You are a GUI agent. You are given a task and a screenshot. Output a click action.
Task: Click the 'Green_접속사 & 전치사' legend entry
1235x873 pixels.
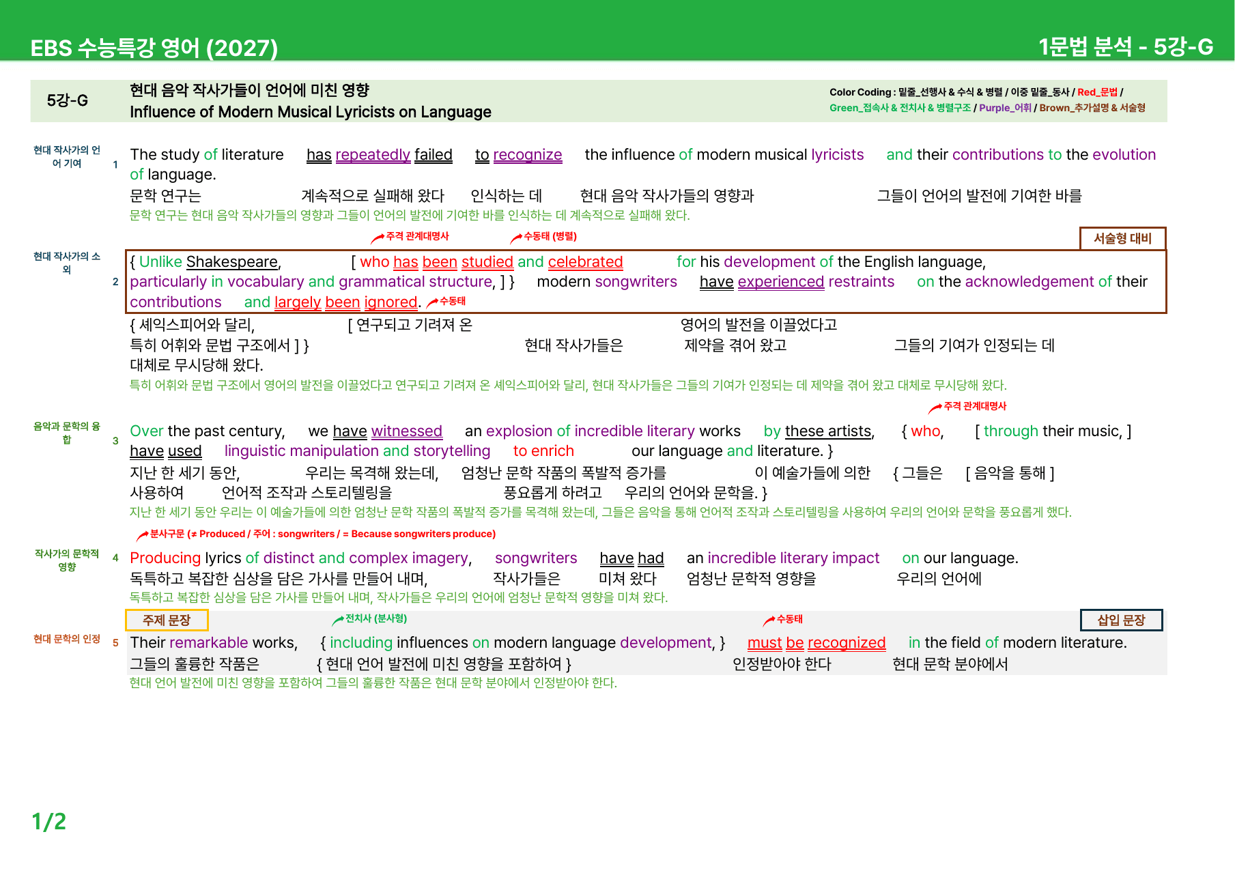coord(900,108)
